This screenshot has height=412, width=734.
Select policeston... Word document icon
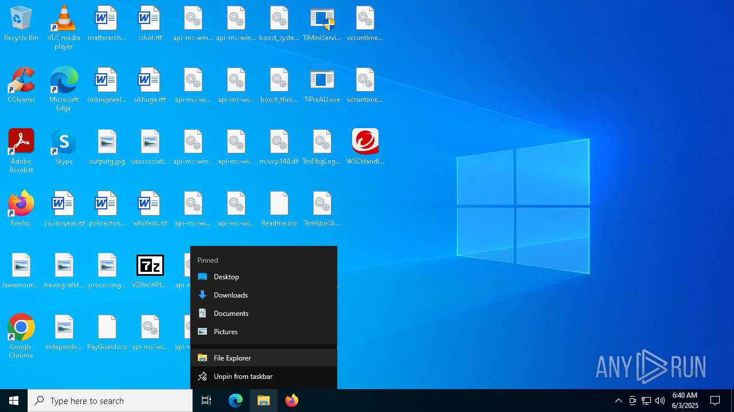coord(107,209)
